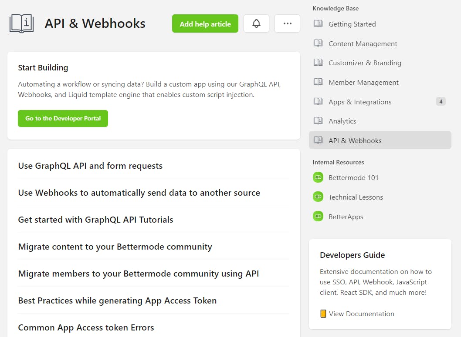The width and height of the screenshot is (461, 337).
Task: Click the Technical Lessons green icon
Action: [x=318, y=197]
